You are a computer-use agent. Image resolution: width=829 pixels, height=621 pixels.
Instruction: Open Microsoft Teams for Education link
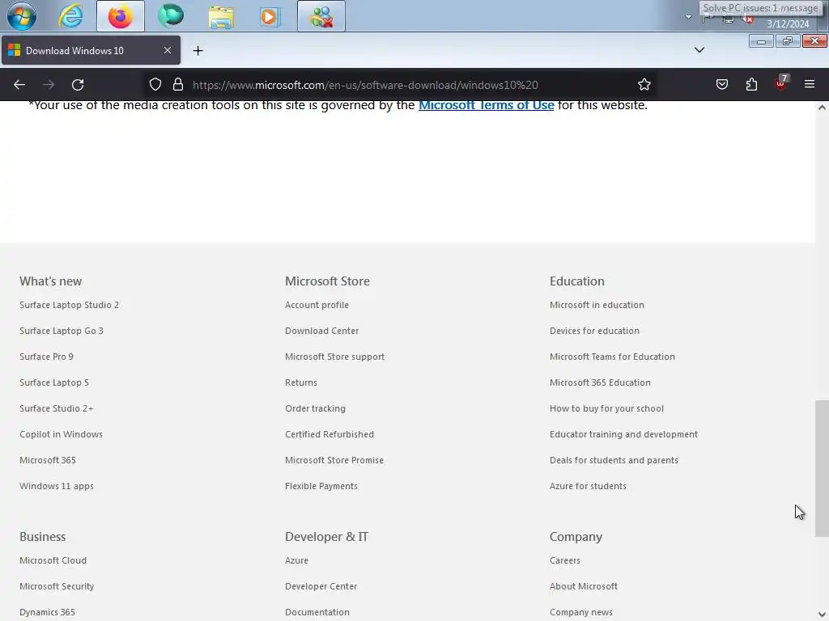point(612,357)
